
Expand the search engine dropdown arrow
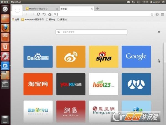[x=61, y=32]
